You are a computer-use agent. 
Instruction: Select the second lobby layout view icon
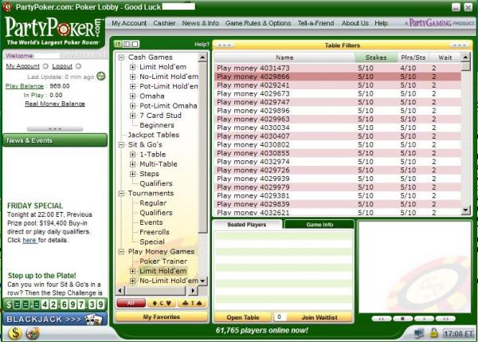126,44
